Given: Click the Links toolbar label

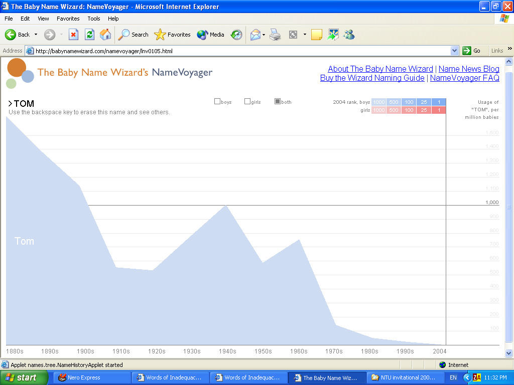Looking at the screenshot, I should pos(497,51).
